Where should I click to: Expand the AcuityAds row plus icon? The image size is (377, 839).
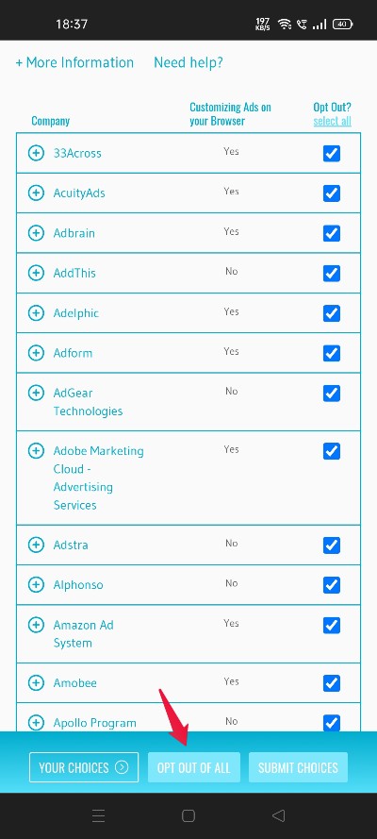coord(36,193)
